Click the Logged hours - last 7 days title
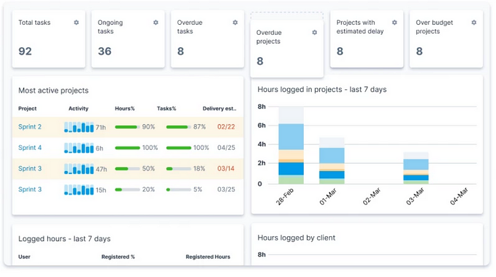 tap(64, 239)
